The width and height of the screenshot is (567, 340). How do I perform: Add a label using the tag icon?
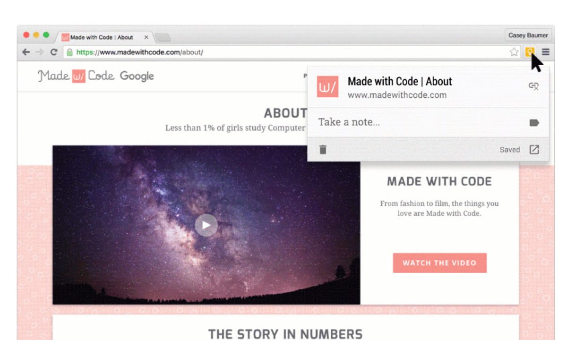coord(534,123)
